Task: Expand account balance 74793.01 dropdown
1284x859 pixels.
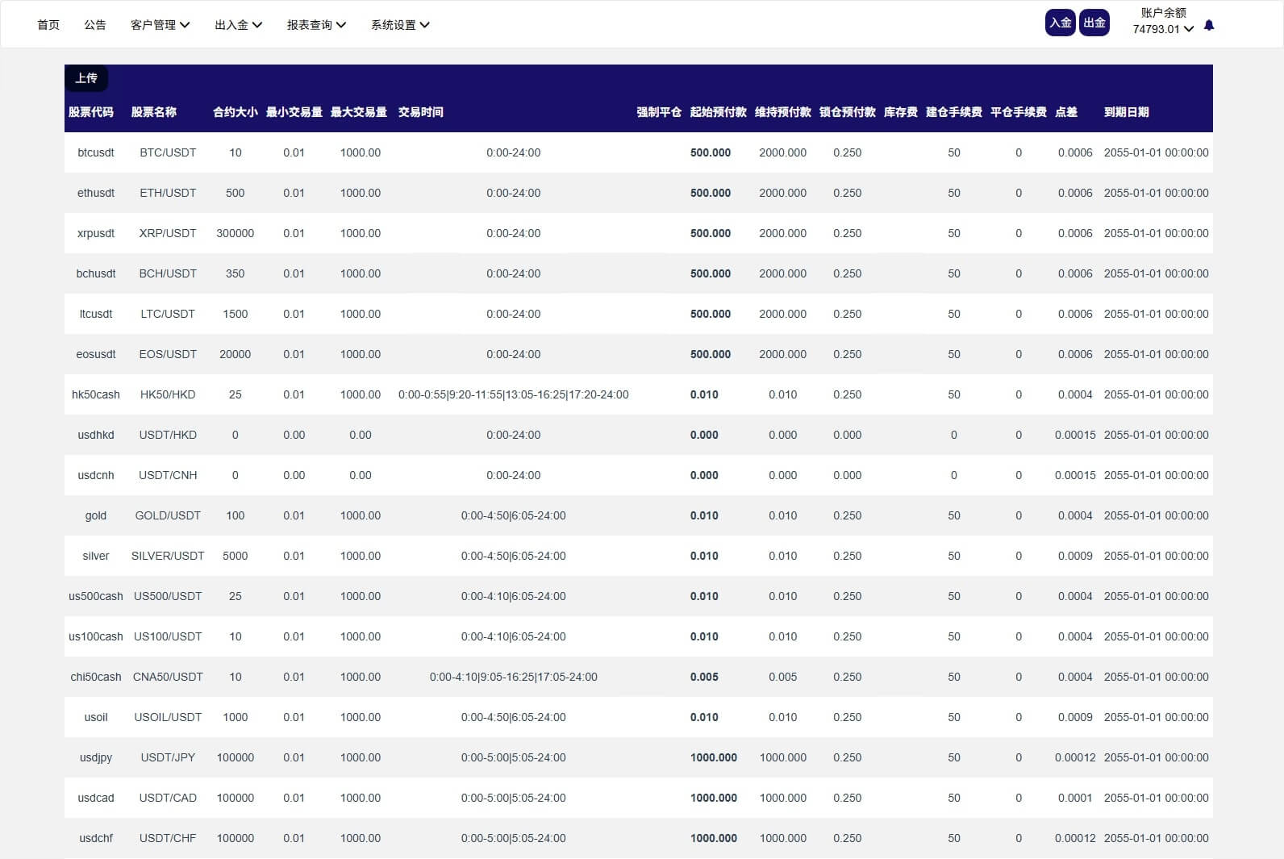Action: (x=1163, y=29)
